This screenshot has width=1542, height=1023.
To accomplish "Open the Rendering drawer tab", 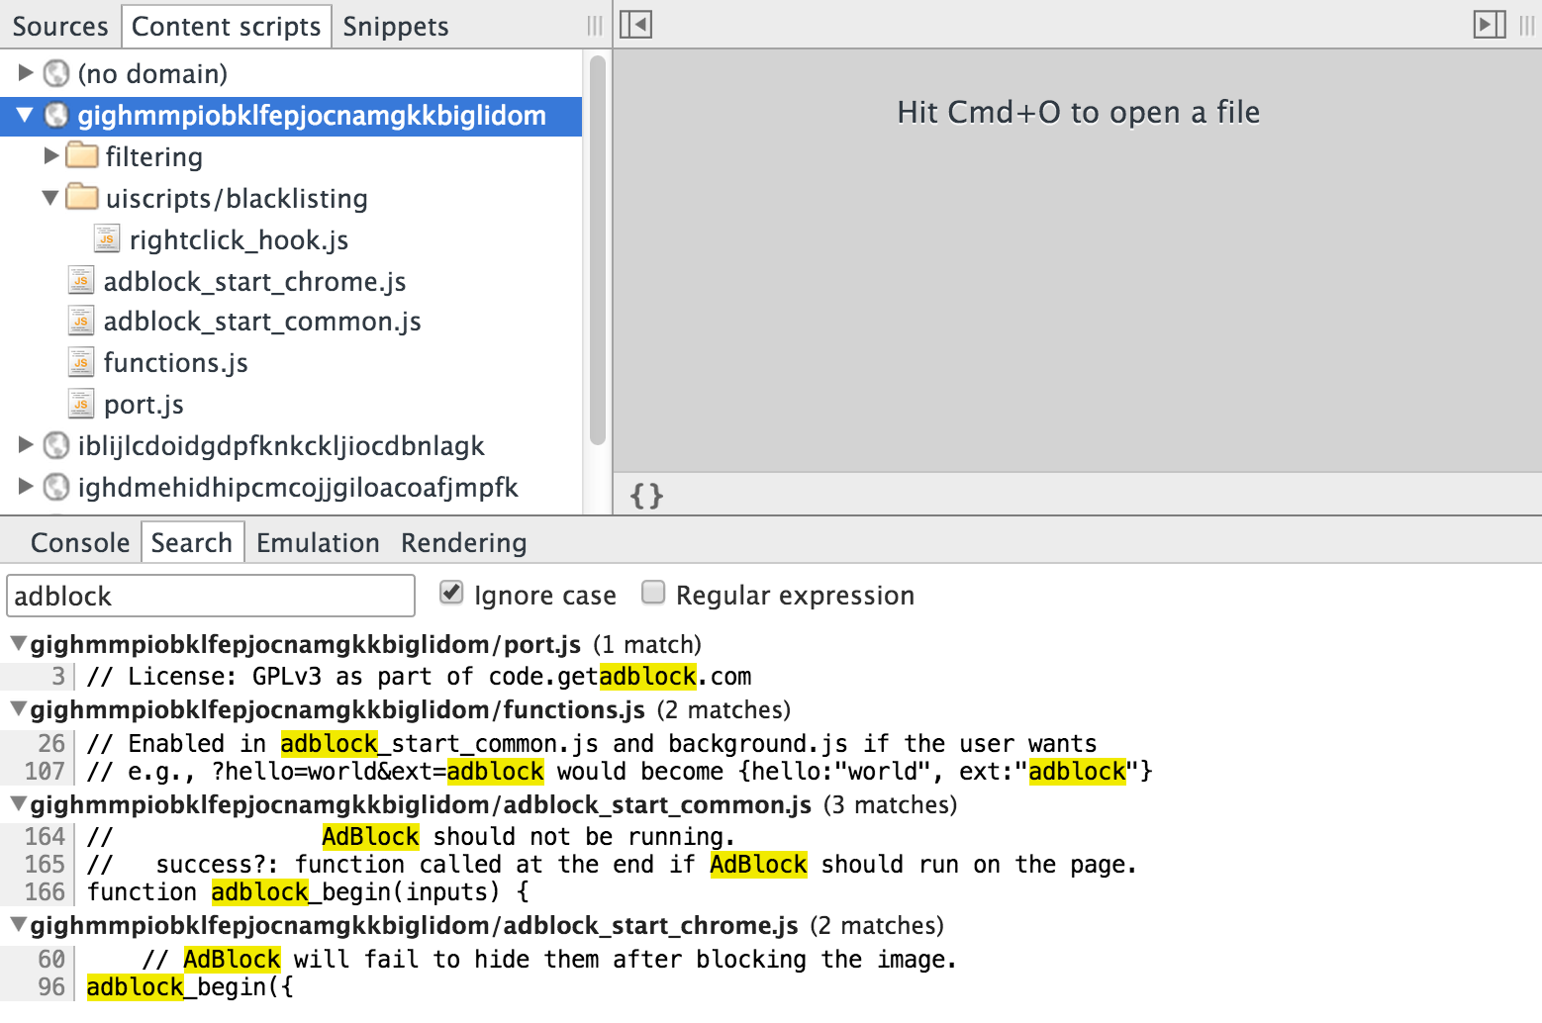I will (464, 543).
